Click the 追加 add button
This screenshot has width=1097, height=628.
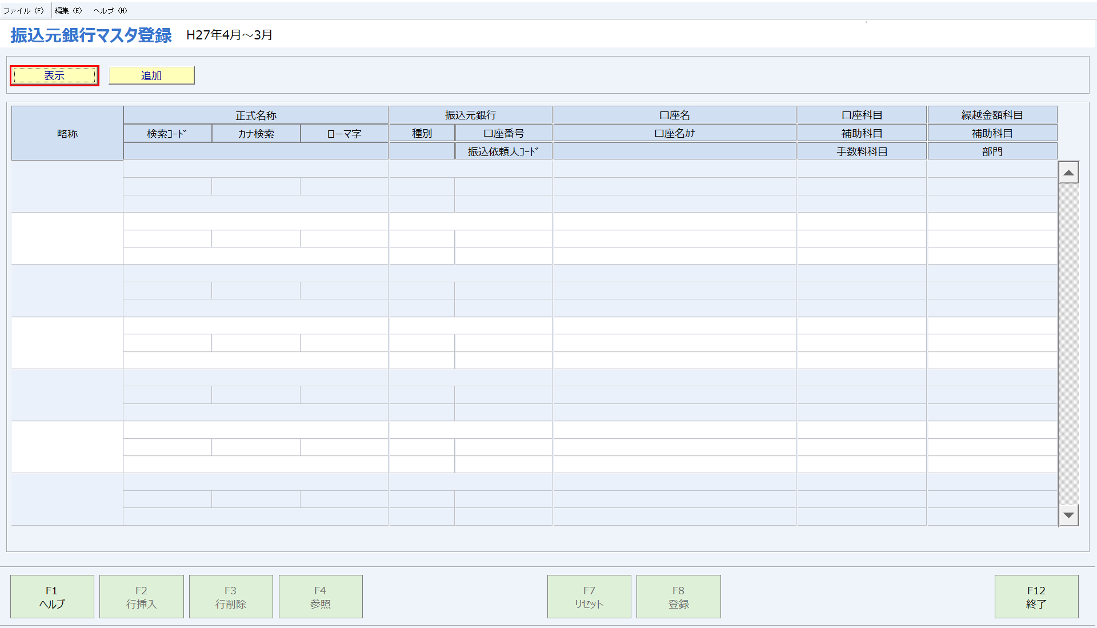[x=151, y=75]
